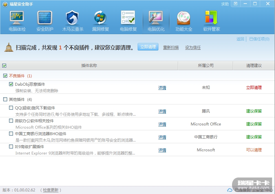Open 详情 details for 中国工商银行 plugin
The image size is (275, 194).
pyautogui.click(x=162, y=137)
